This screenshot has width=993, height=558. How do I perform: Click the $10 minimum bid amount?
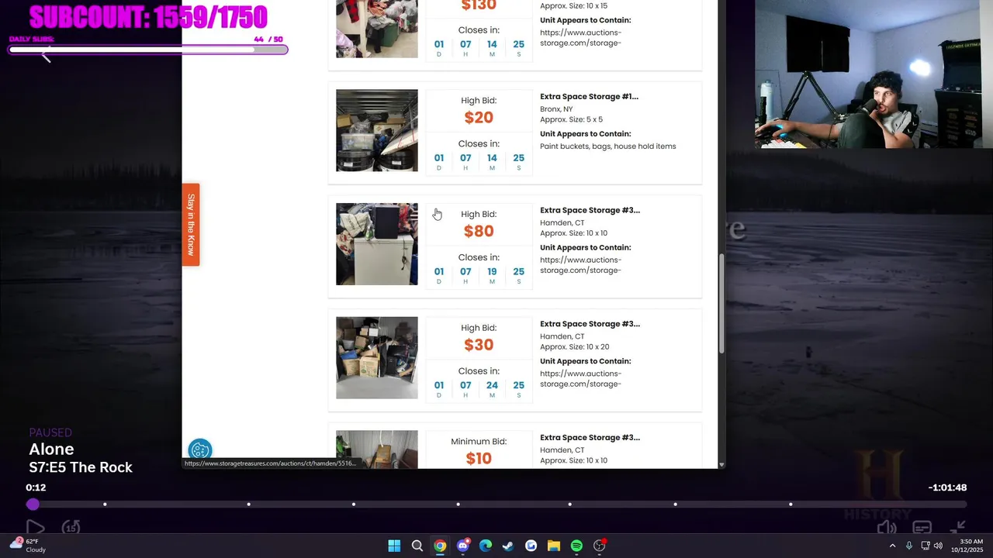point(479,459)
